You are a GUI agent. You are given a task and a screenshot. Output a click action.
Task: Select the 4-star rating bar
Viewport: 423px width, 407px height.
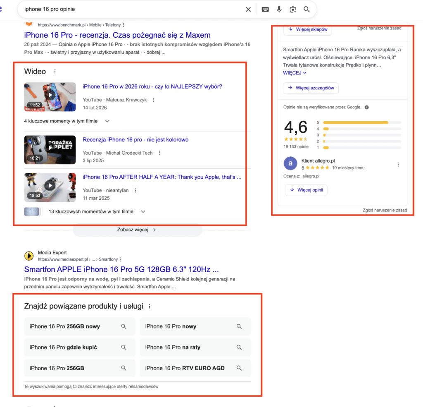point(362,129)
